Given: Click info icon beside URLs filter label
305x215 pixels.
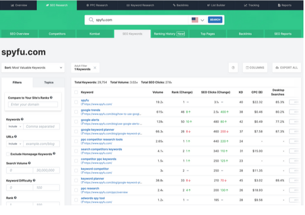Looking at the screenshot, I should point(15,136).
